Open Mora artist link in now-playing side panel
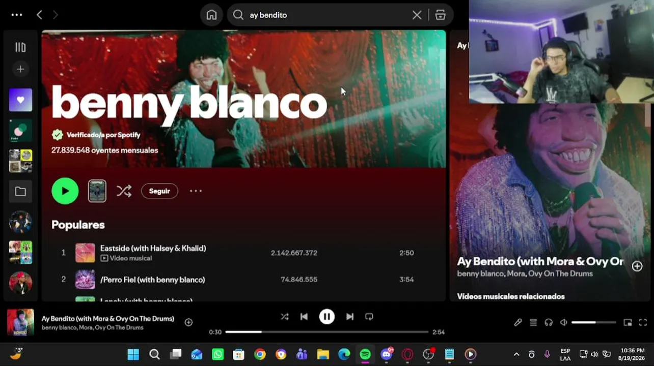This screenshot has height=366, width=654. click(514, 273)
